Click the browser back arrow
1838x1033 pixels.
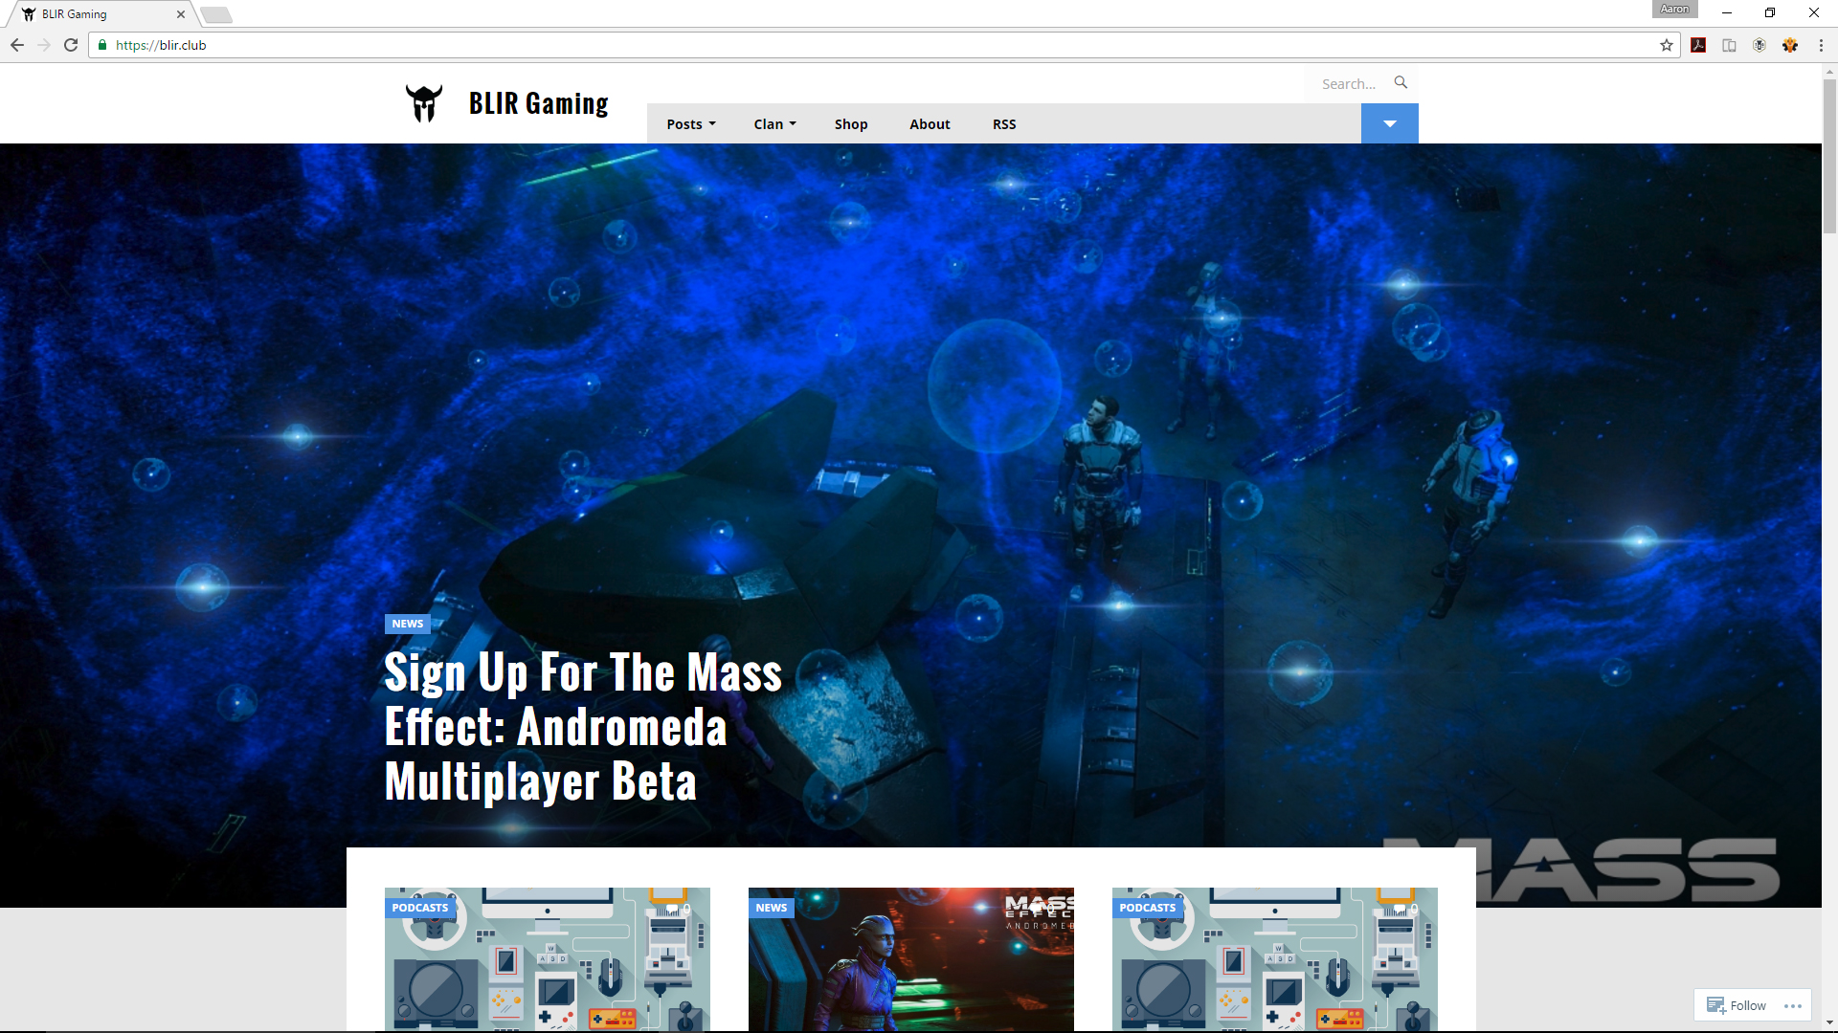click(x=17, y=45)
